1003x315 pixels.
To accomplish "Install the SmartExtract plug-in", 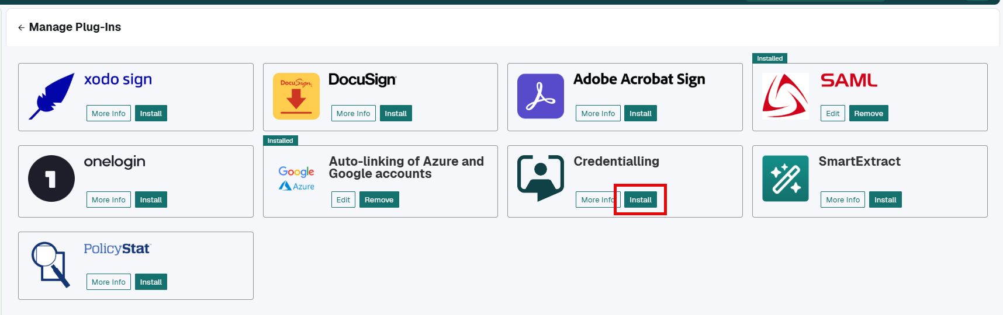I will (x=886, y=199).
